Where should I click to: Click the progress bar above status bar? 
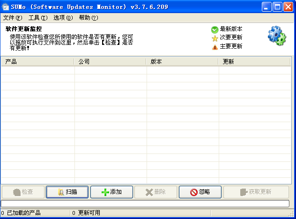(x=145, y=204)
